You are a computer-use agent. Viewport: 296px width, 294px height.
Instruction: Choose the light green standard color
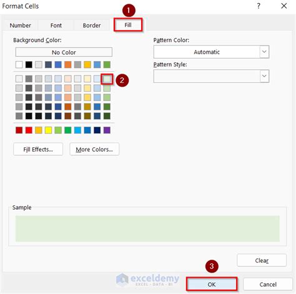coord(58,130)
